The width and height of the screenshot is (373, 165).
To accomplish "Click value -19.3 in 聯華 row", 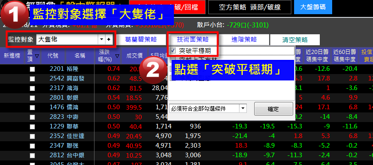I will 239,126.
